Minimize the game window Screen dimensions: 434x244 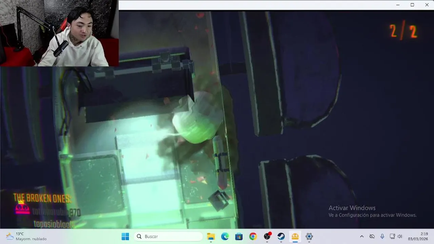tap(398, 5)
